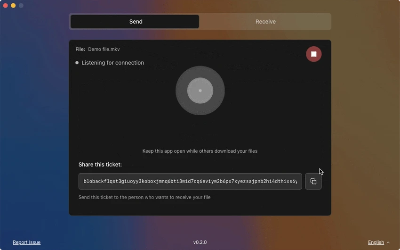Click the File: label

tap(80, 50)
